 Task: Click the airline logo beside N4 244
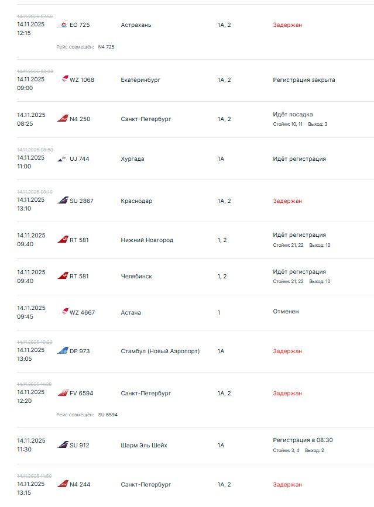click(62, 484)
